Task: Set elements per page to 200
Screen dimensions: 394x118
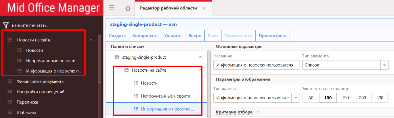Action: (x=363, y=98)
